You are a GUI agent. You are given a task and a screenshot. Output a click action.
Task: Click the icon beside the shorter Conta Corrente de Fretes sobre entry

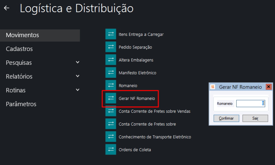pos(111,124)
